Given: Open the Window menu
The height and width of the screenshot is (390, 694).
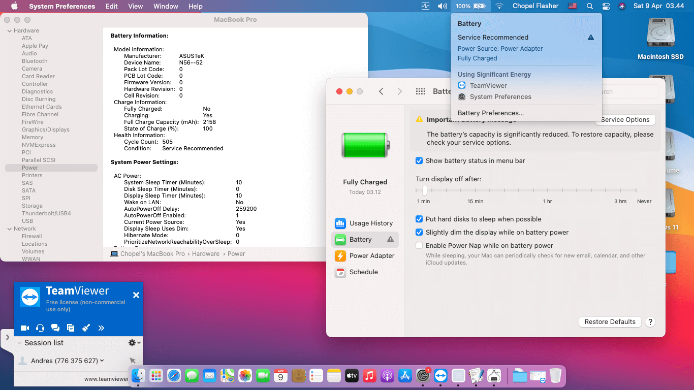Looking at the screenshot, I should 165,6.
